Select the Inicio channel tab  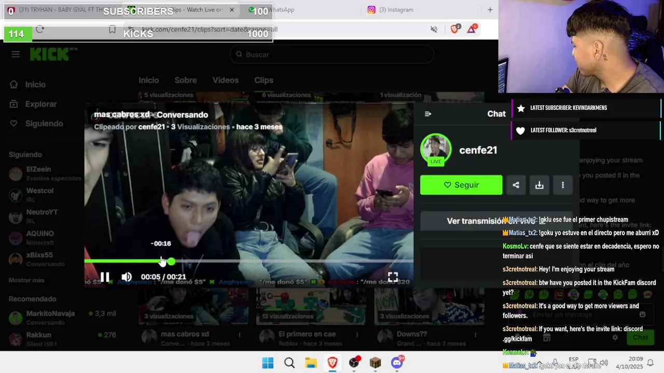pos(148,80)
